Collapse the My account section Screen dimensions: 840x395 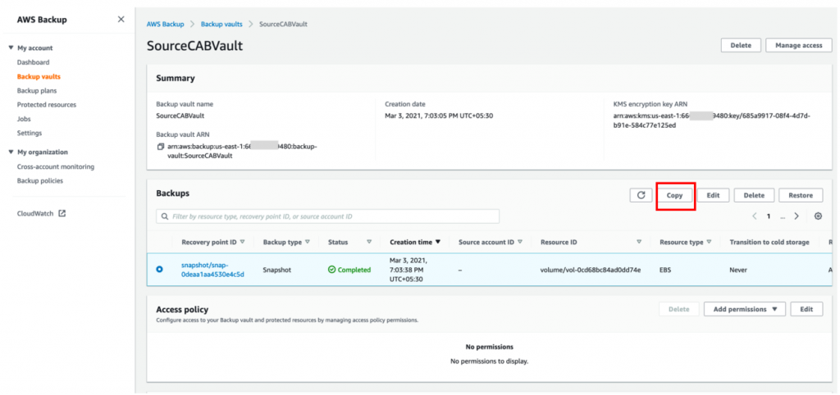(x=11, y=48)
